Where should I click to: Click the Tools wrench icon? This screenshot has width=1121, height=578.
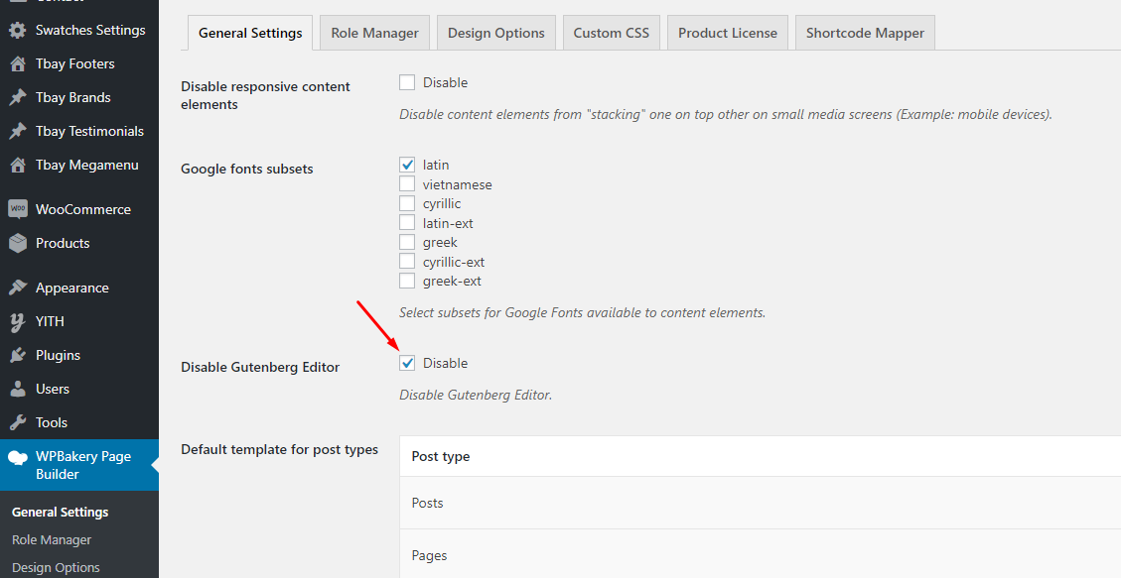(x=18, y=422)
